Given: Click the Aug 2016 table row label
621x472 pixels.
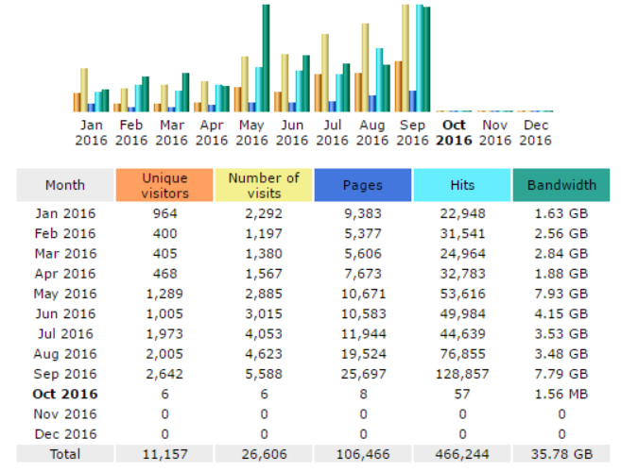Looking at the screenshot, I should click(x=65, y=354).
